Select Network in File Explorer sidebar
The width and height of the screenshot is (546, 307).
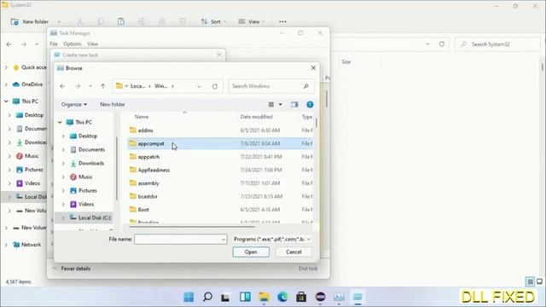pos(26,245)
